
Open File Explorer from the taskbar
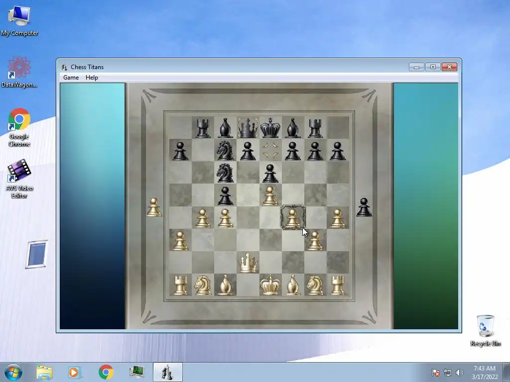tap(44, 372)
